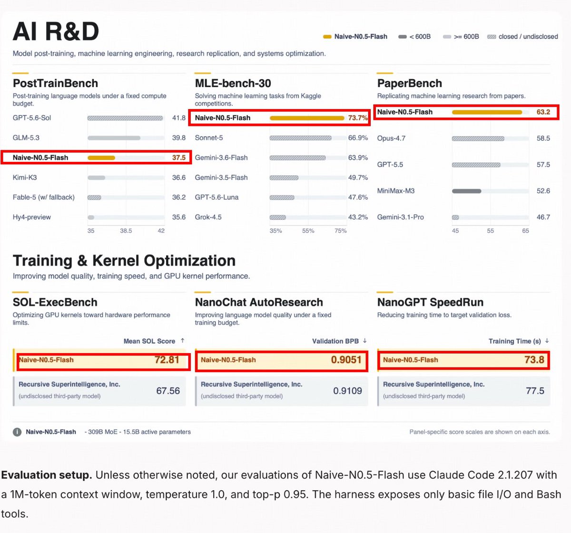Click the 77.5 value in NanoGPT SpeedRun
The width and height of the screenshot is (571, 533).
[x=535, y=391]
